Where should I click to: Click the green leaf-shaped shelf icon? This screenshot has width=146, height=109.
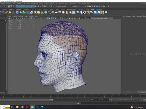coord(42,12)
